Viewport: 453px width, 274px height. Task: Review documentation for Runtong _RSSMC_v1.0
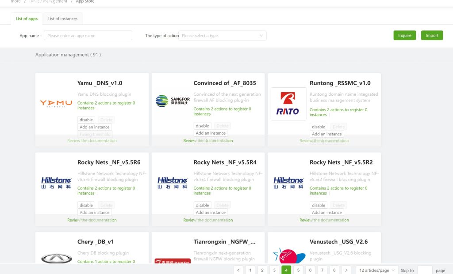pos(324,141)
